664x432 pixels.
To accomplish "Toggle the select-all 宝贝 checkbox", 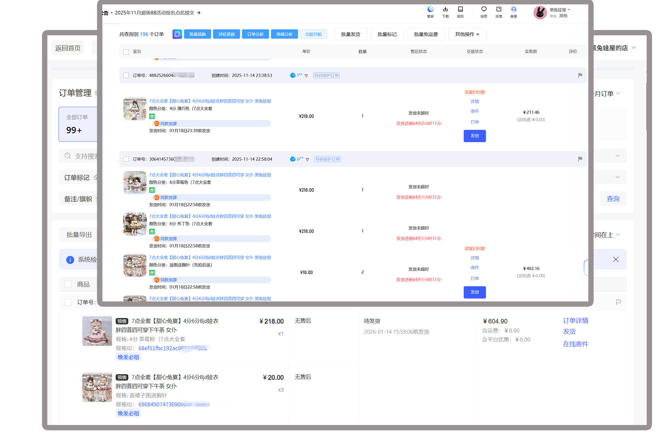I will tap(126, 52).
